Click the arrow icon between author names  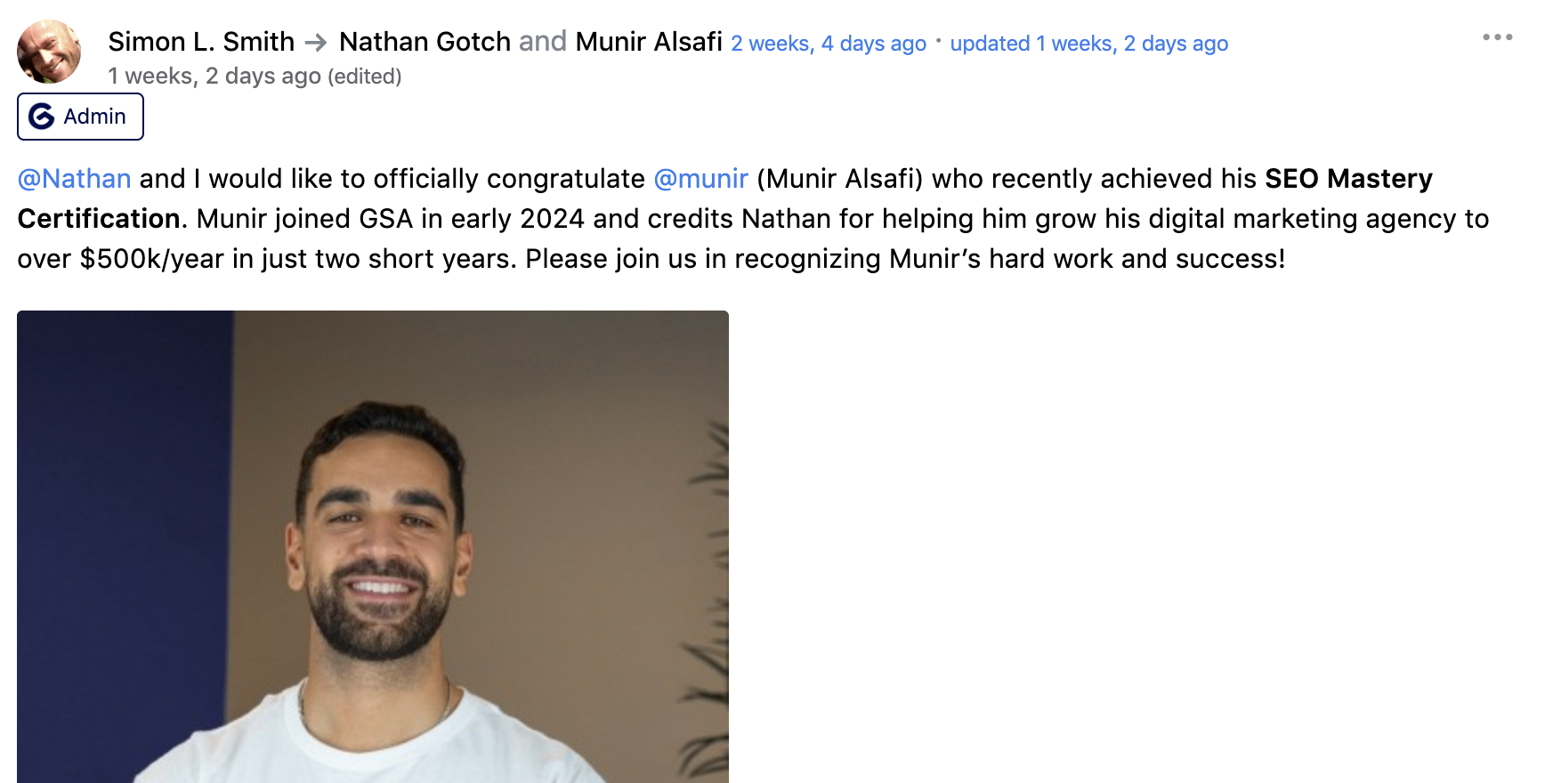(316, 43)
